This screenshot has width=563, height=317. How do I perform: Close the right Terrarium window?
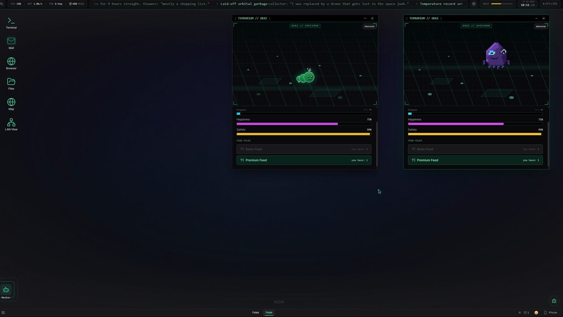[544, 18]
